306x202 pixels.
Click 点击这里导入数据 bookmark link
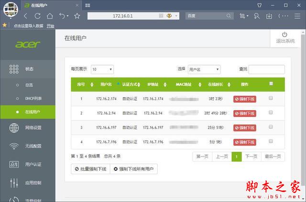pos(29,26)
